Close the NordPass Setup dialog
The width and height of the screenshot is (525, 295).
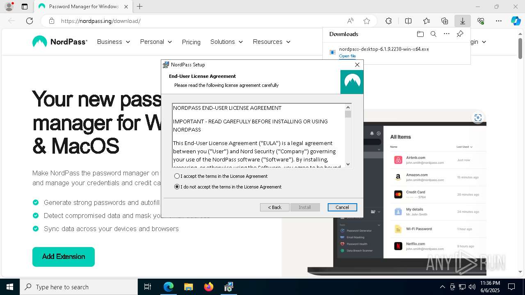pos(357,65)
